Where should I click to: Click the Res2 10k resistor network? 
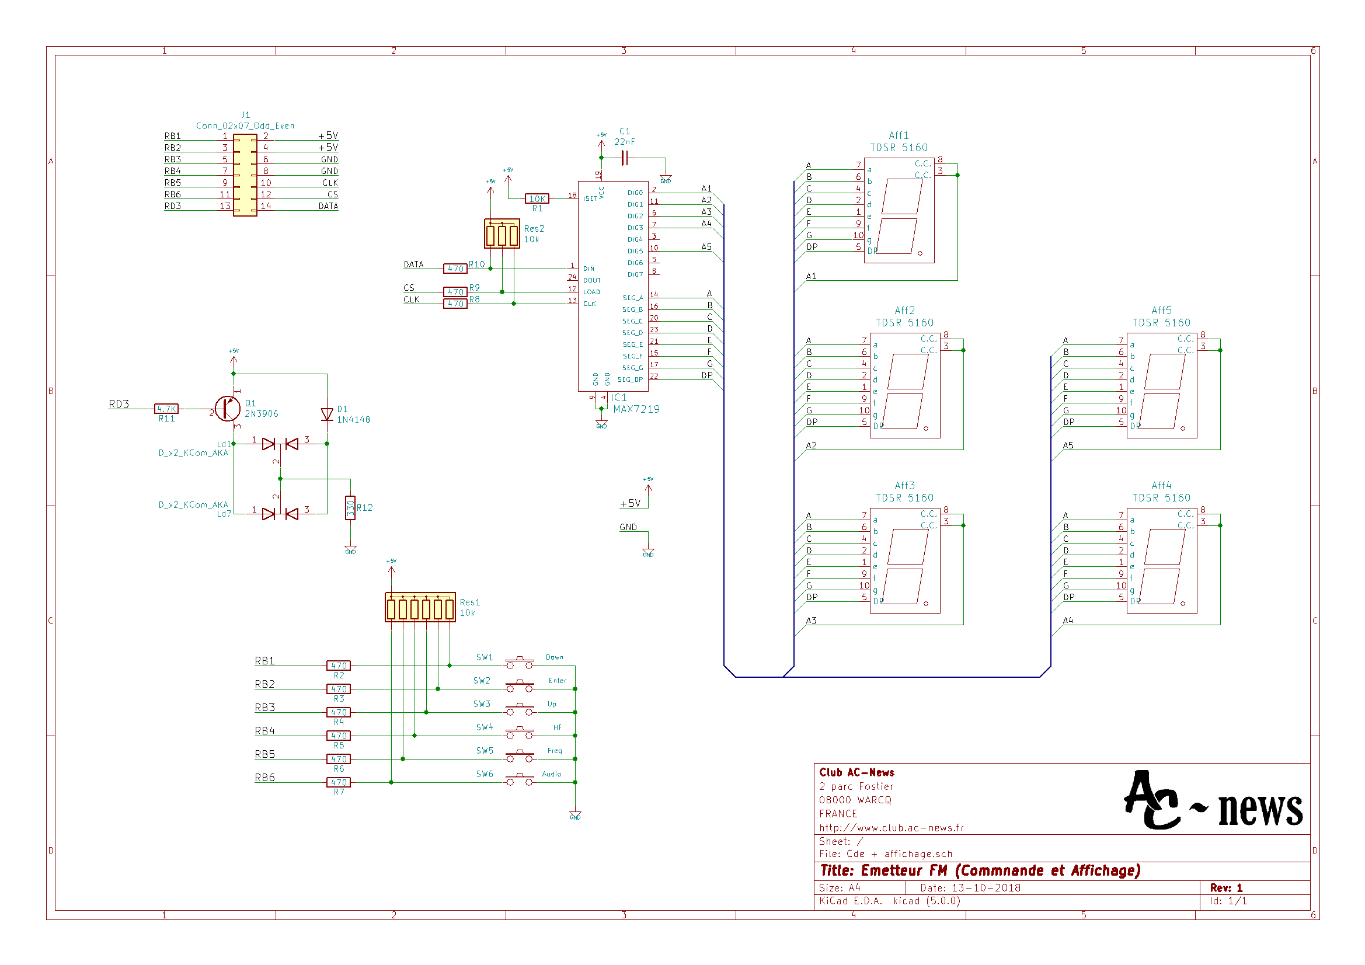coord(502,233)
